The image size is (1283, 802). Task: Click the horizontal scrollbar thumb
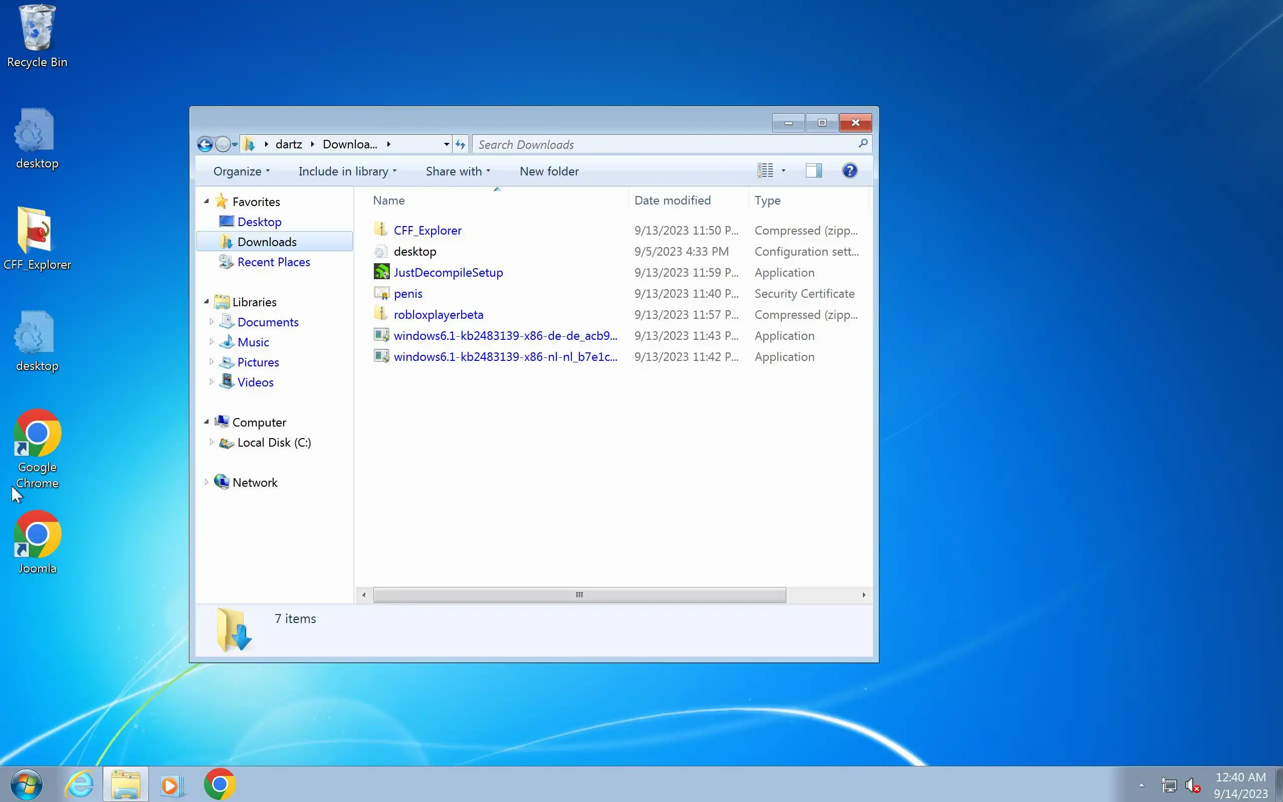[x=579, y=594]
